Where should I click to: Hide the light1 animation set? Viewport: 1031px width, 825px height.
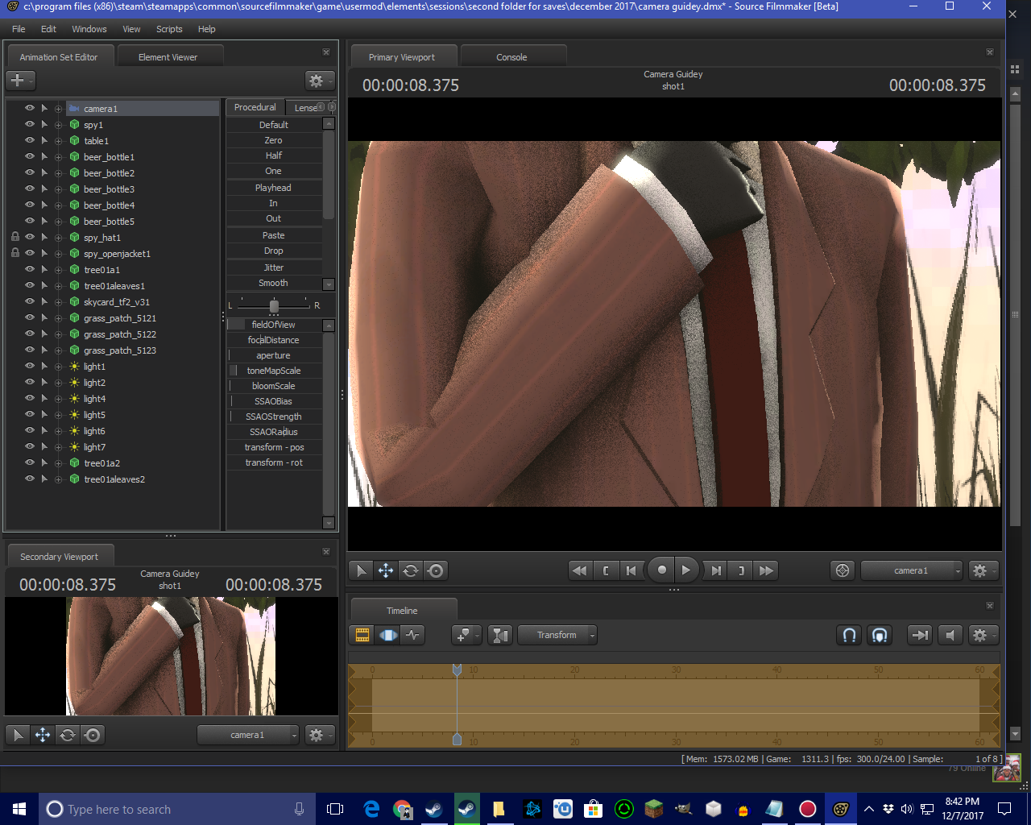point(30,366)
